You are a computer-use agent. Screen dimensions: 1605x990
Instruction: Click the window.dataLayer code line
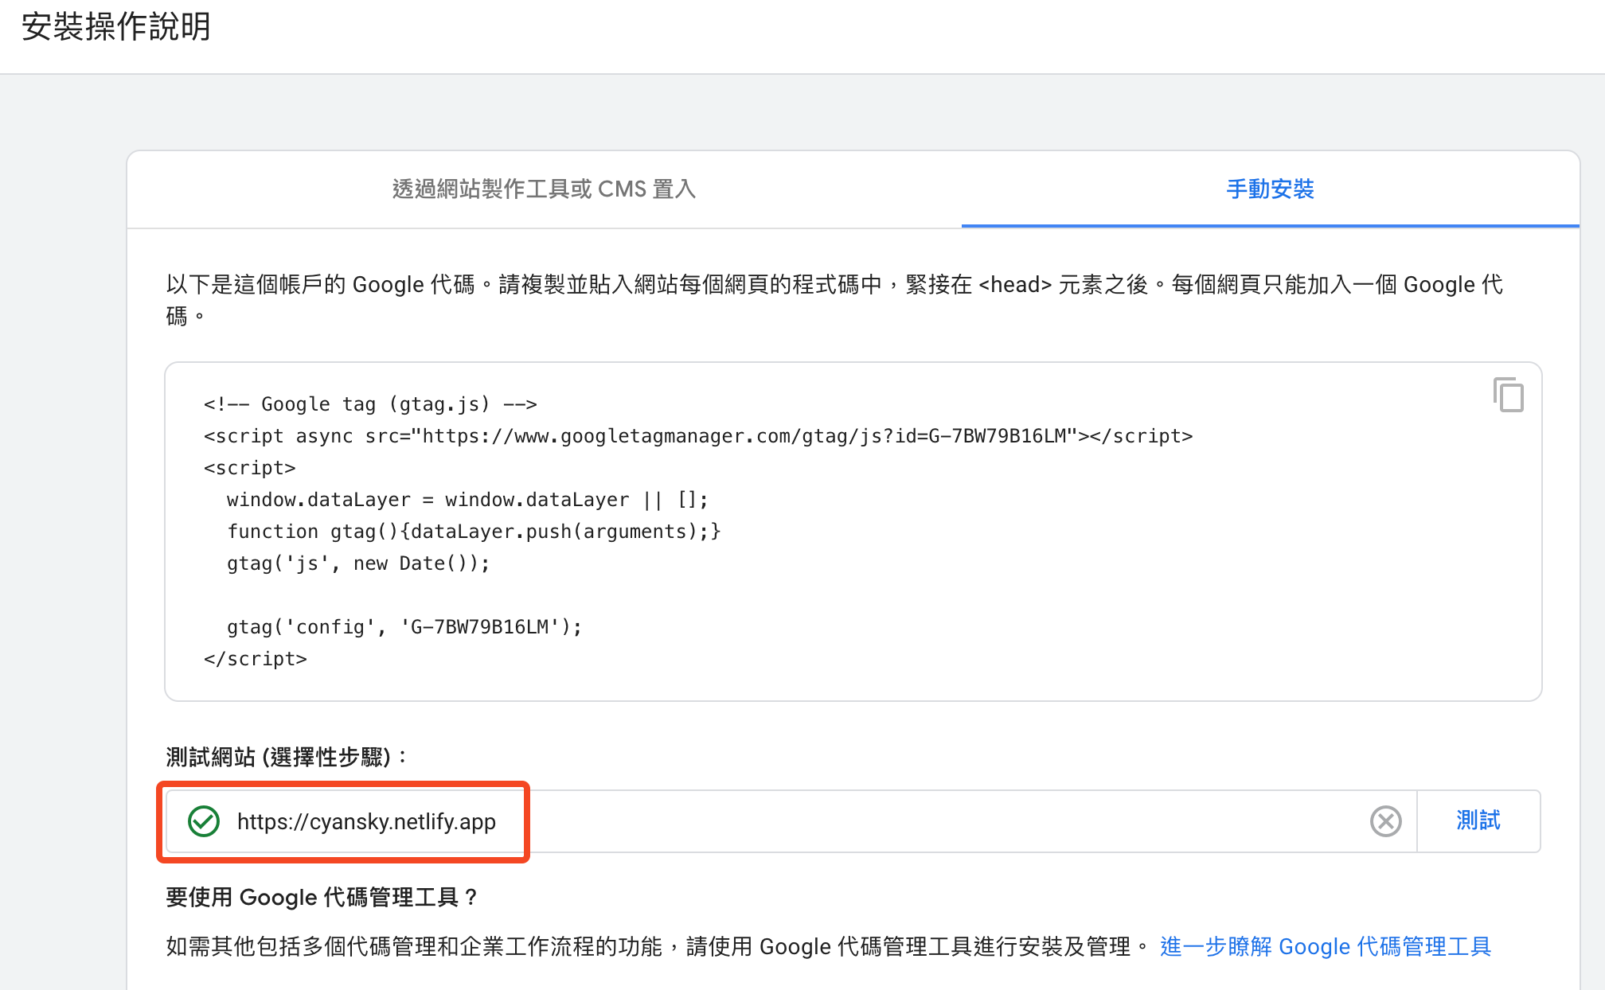(467, 500)
